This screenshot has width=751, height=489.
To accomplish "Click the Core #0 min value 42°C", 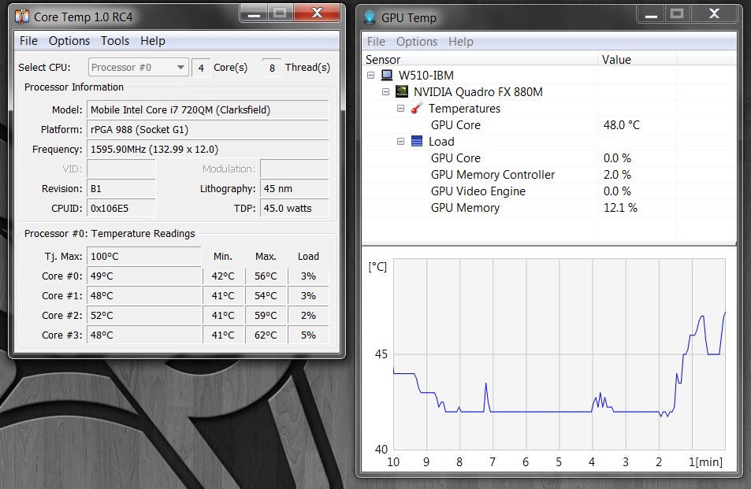I will click(223, 276).
